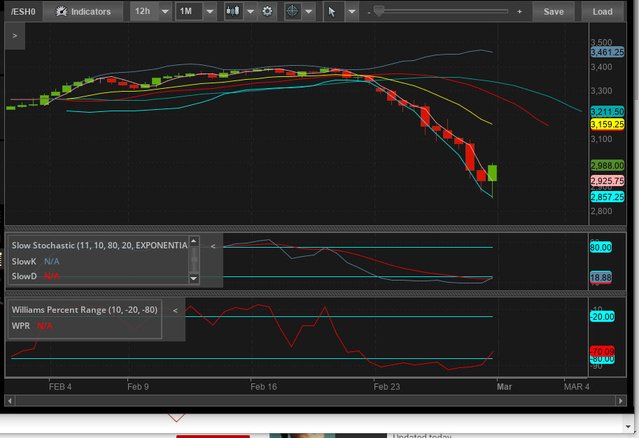This screenshot has height=438, width=639.
Task: Click the cyan 2,857.25 price label
Action: pyautogui.click(x=608, y=197)
